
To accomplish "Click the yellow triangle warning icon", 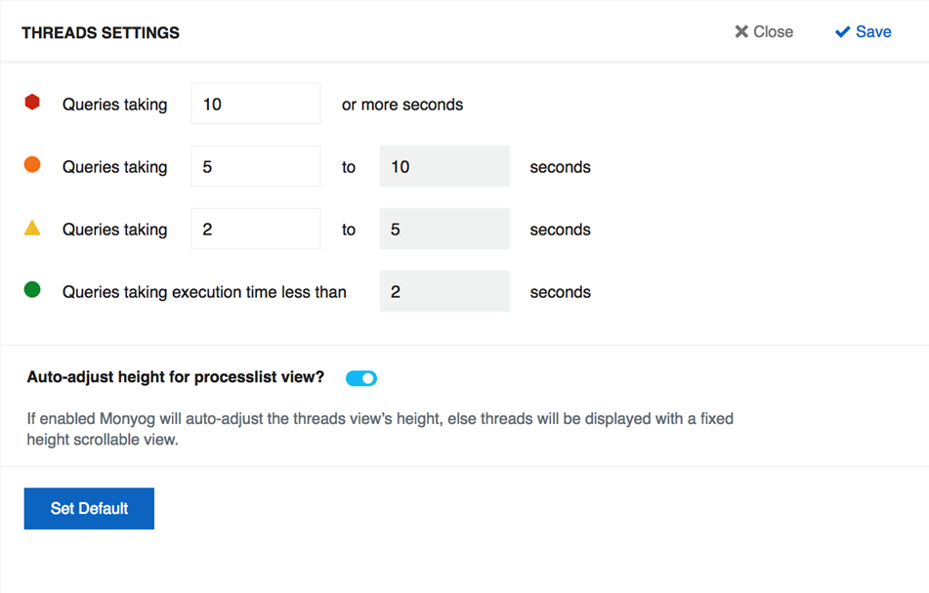I will click(x=32, y=229).
